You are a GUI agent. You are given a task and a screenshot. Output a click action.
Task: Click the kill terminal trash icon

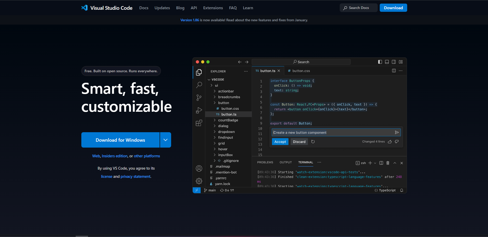click(x=388, y=163)
